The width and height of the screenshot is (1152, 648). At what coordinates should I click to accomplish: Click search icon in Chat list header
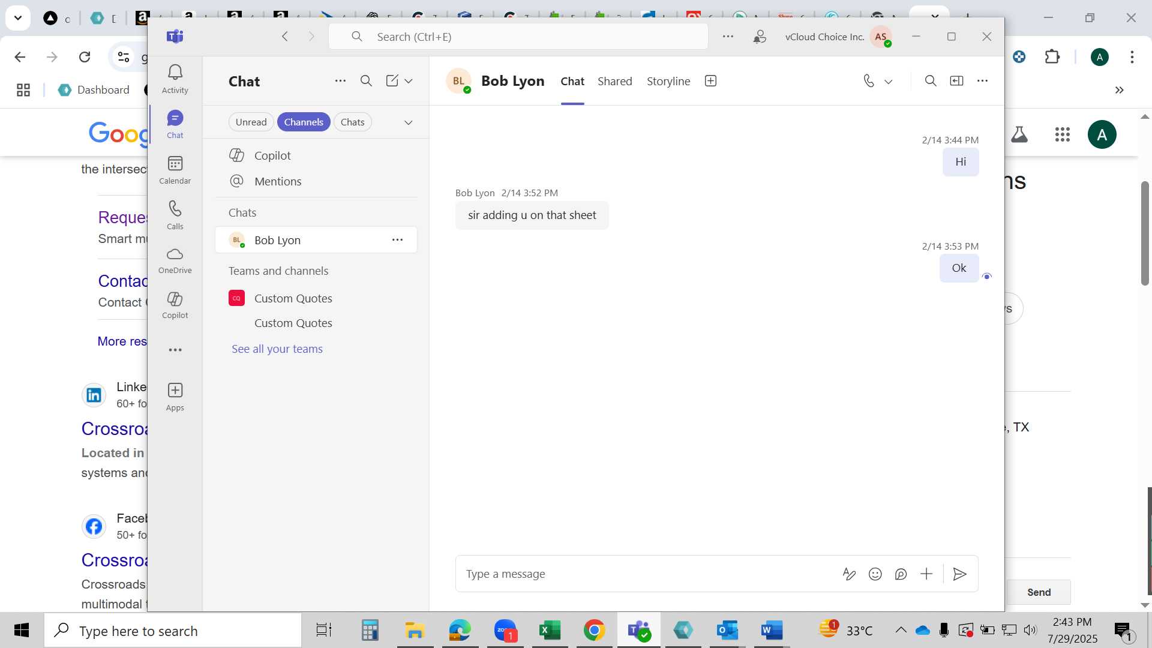(x=366, y=81)
